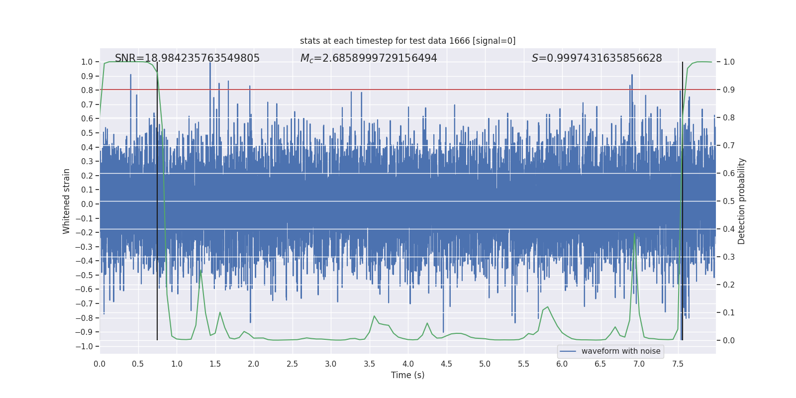This screenshot has height=398, width=796.
Task: Click the 'Detection probability' right axis label
Action: coord(742,201)
